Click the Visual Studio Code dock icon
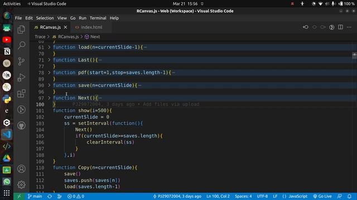Viewport: 357px width, 200px height. (7, 134)
